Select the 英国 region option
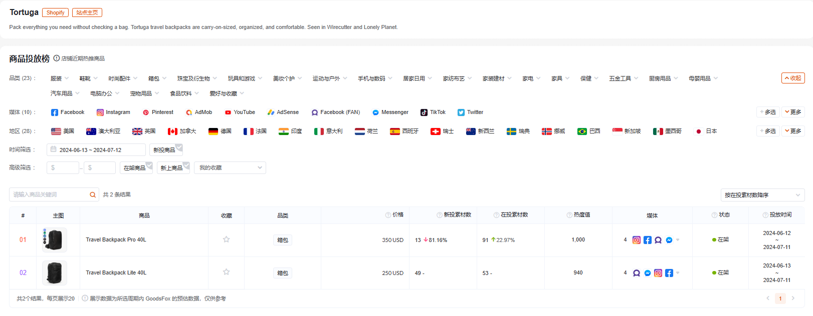The height and width of the screenshot is (316, 813). pos(144,131)
